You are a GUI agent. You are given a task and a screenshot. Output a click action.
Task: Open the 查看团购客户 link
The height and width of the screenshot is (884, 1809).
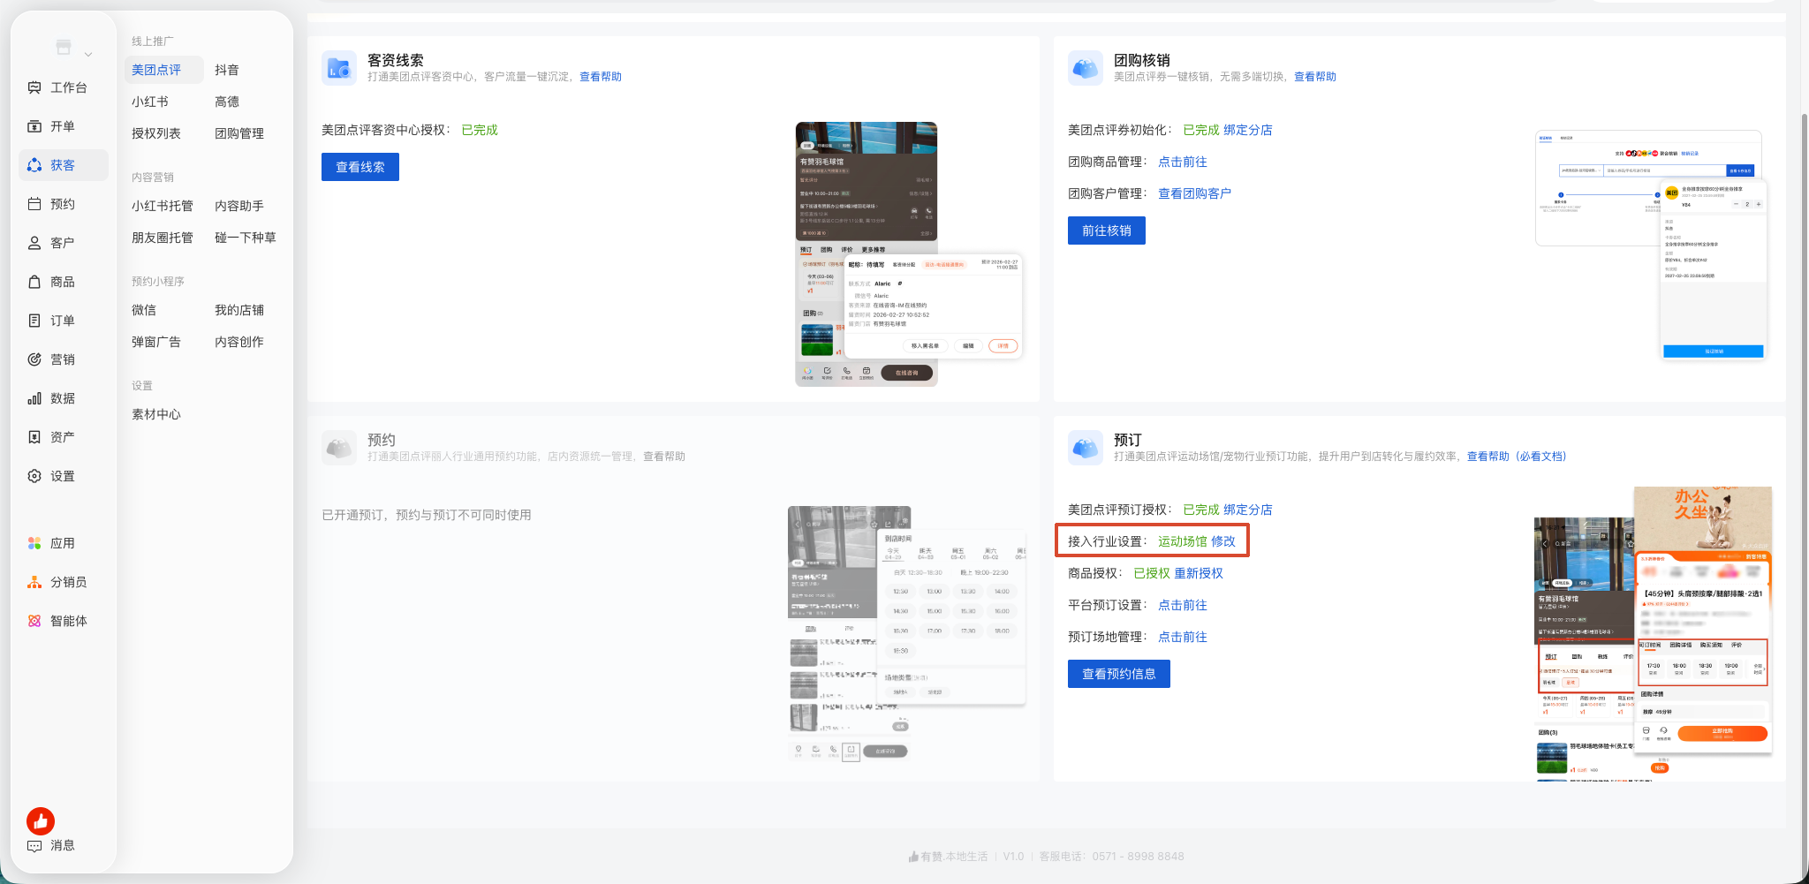point(1195,193)
